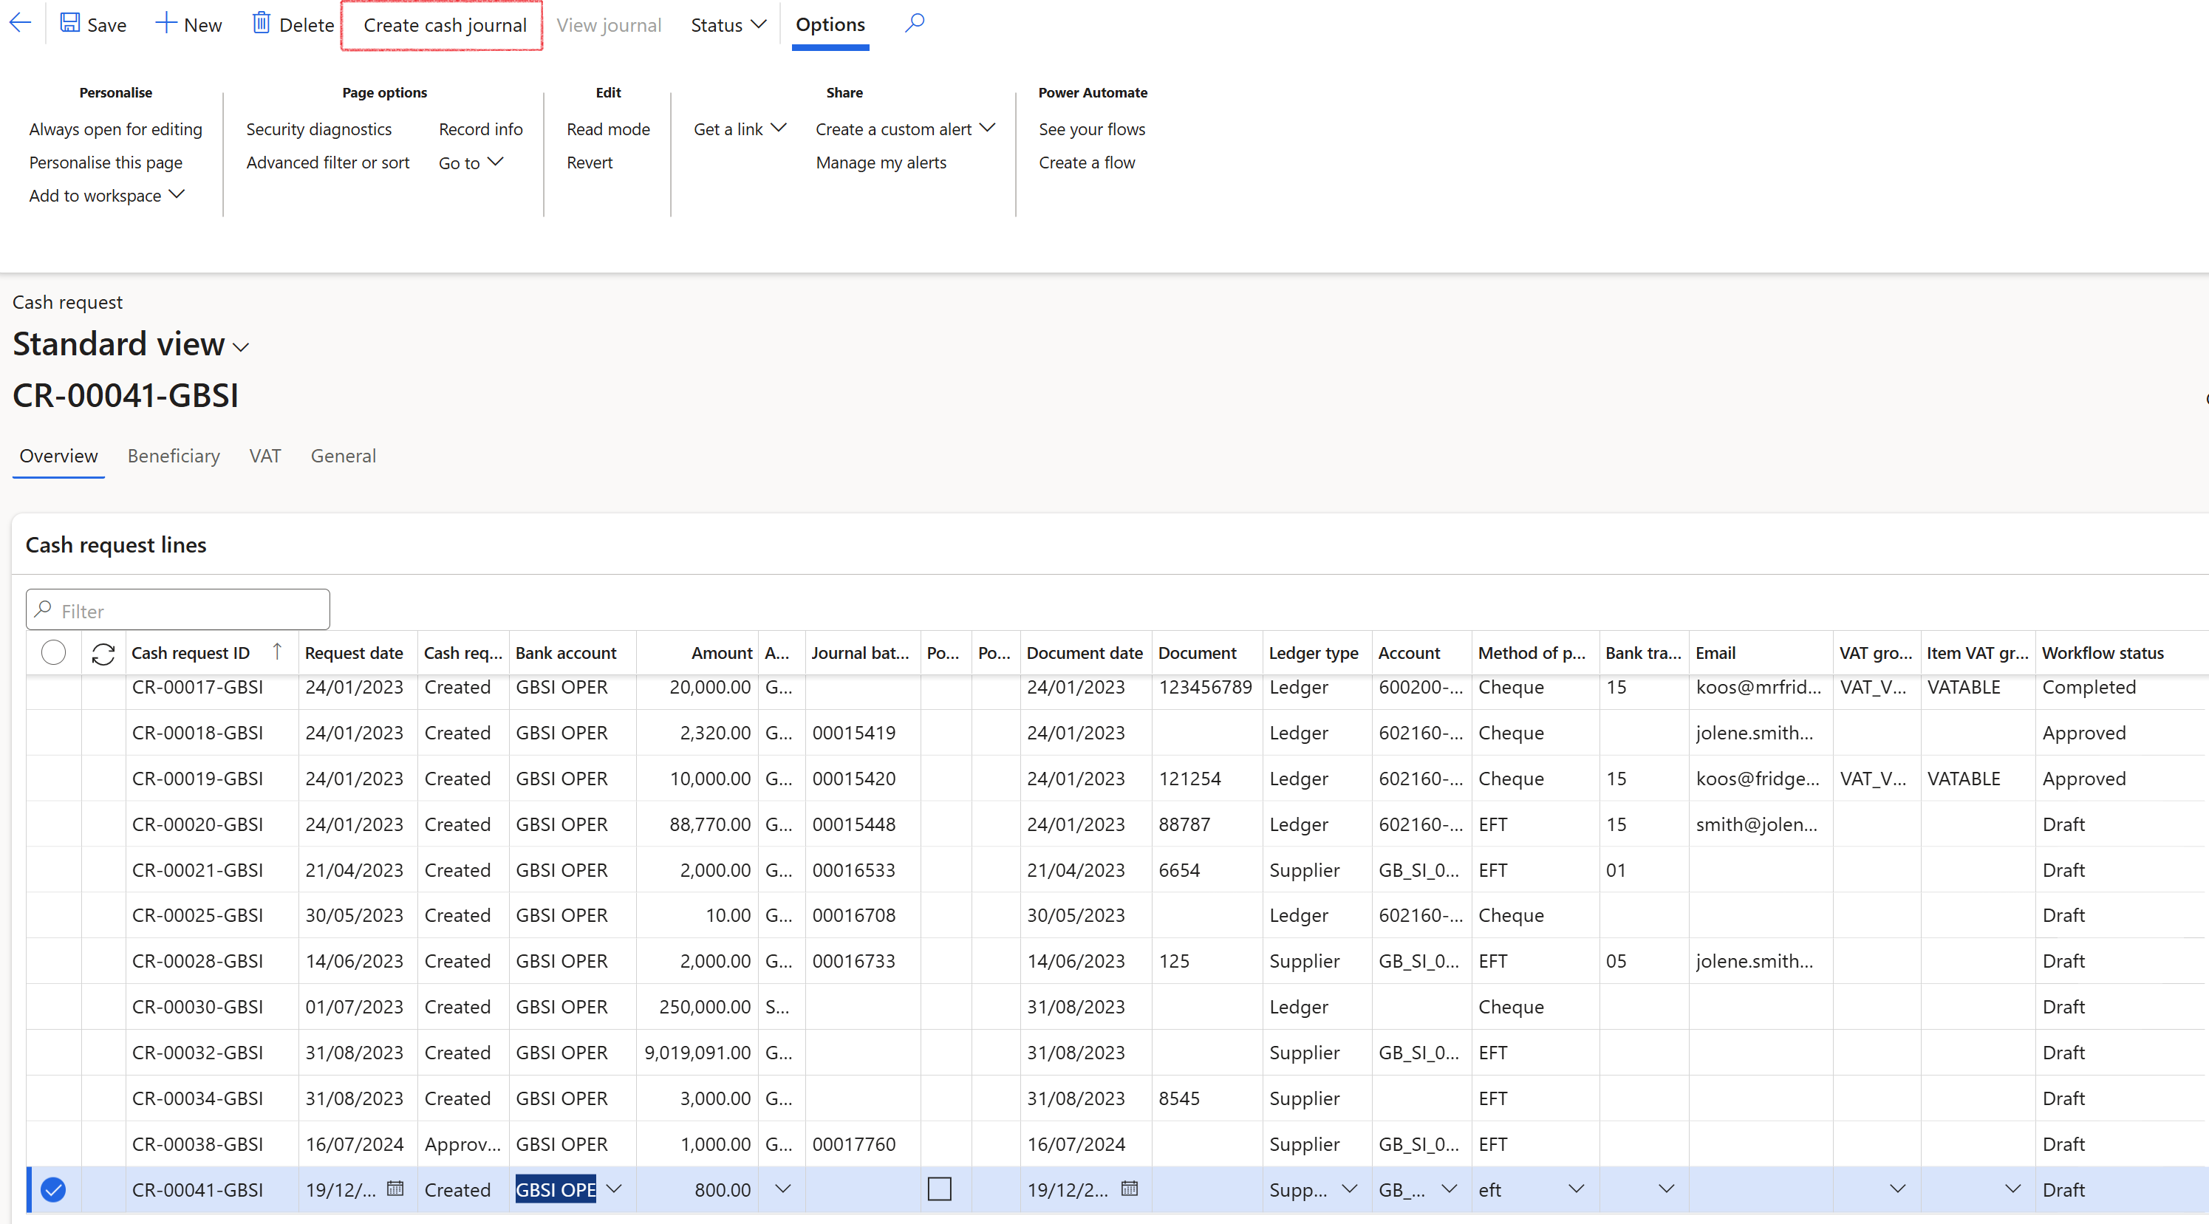This screenshot has height=1224, width=2209.
Task: Open Item VAT group dropdown in selected row
Action: (2012, 1189)
